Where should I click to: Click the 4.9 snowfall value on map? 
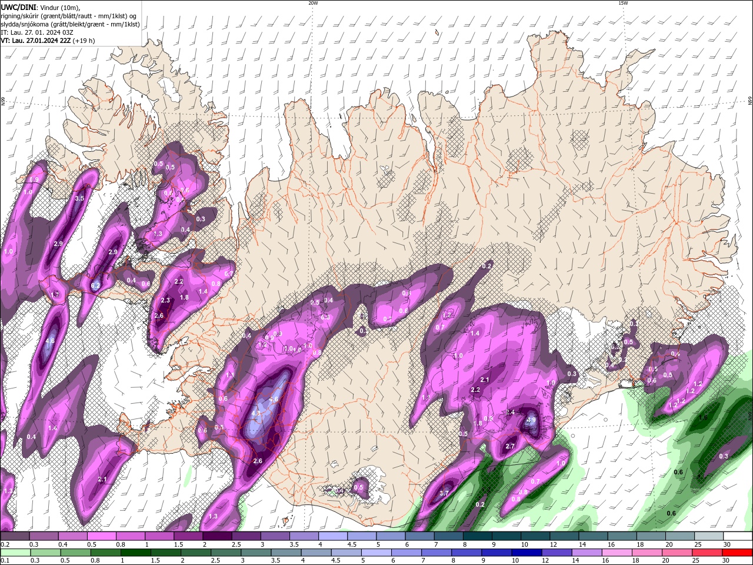(x=531, y=420)
